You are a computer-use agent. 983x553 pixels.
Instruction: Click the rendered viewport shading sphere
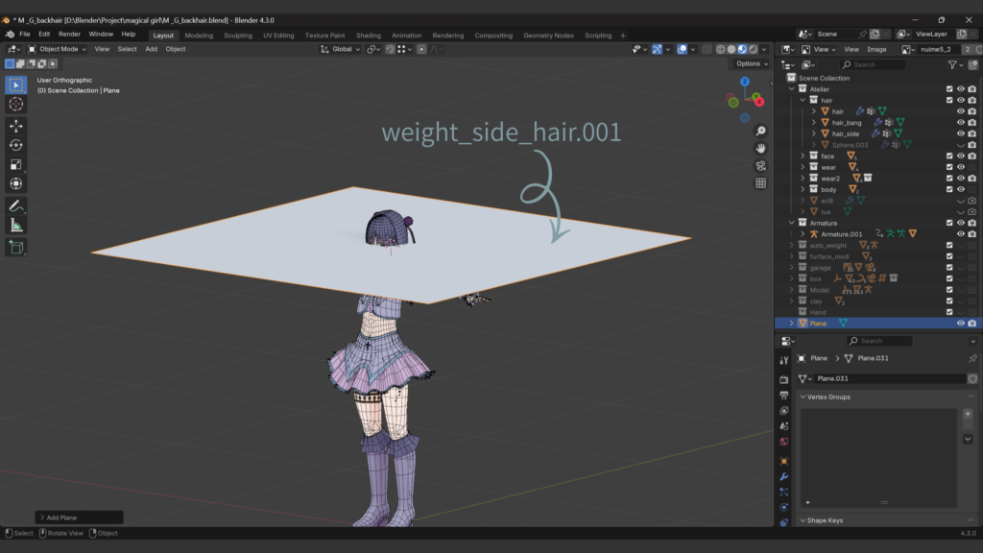click(x=753, y=49)
